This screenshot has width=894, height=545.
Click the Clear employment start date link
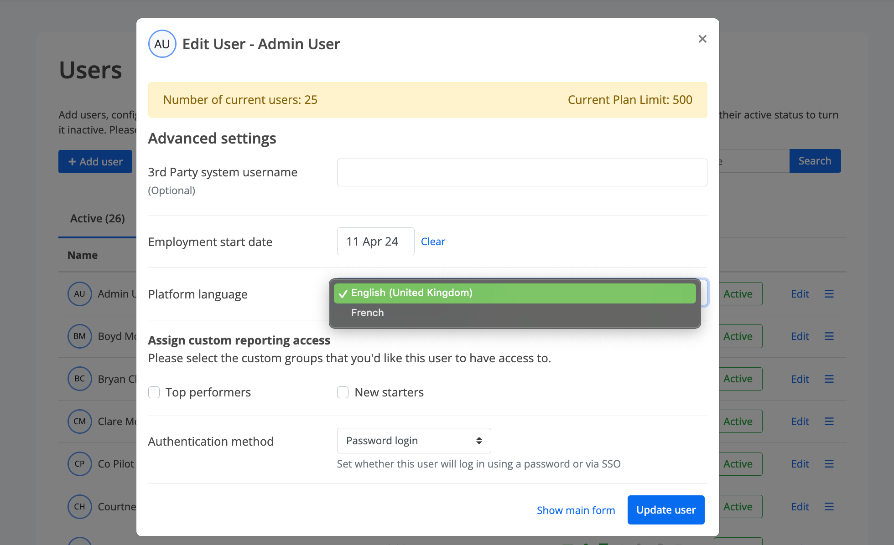click(x=433, y=241)
